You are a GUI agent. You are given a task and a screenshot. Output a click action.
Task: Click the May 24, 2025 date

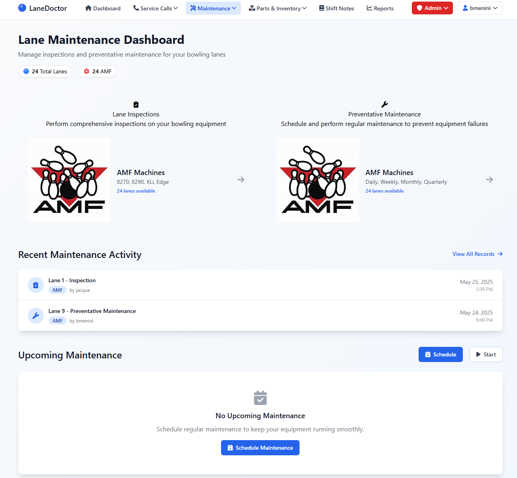coord(476,313)
